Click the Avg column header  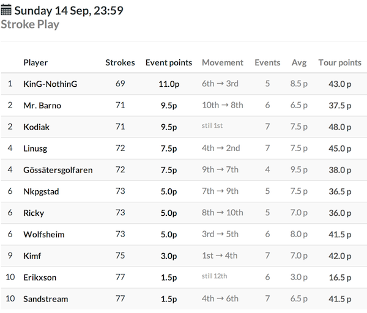[x=299, y=62]
